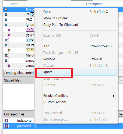Select the commit row starting with ignore
Image resolution: width=123 pixels, height=134 pixels.
pos(19,25)
